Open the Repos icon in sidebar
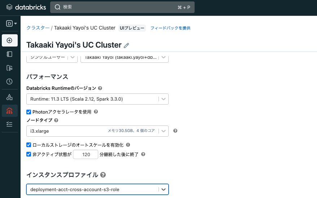This screenshot has height=198, width=317. click(9, 68)
